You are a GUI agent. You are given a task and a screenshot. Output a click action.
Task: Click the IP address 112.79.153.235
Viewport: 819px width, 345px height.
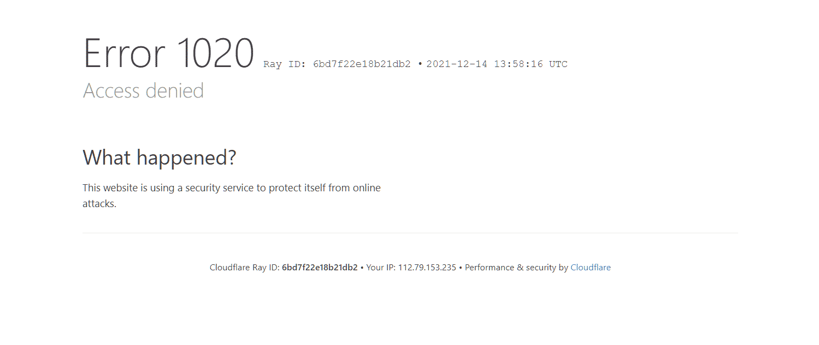(427, 268)
